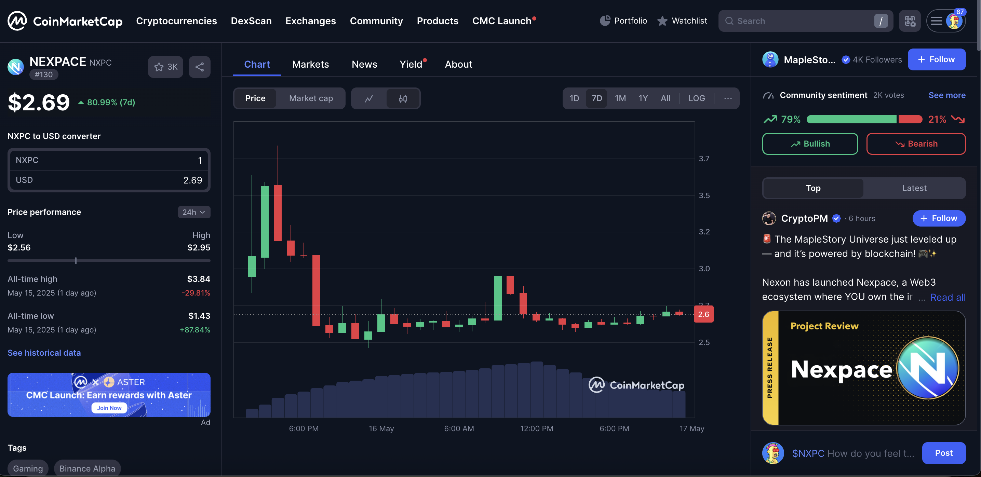The height and width of the screenshot is (477, 981).
Task: Open the Products menu
Action: 438,21
